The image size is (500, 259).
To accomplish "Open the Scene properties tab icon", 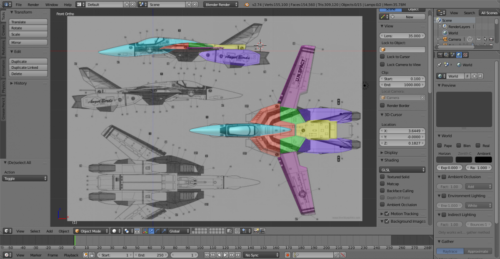I will 453,55.
